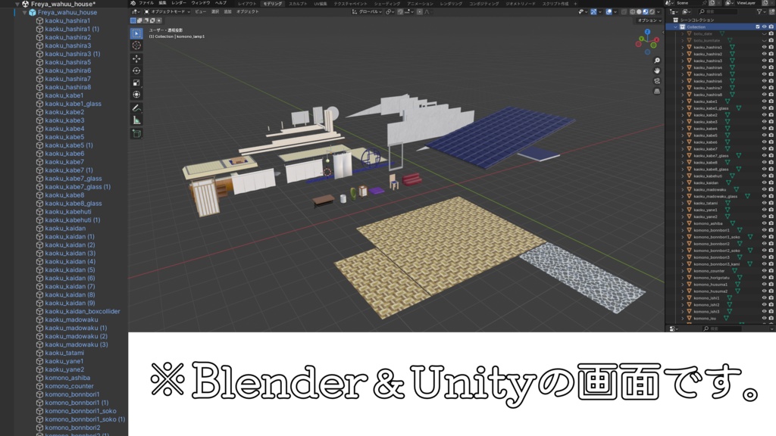The height and width of the screenshot is (436, 776).
Task: Toggle Collection exclude checkbox in outliner
Action: tap(758, 26)
